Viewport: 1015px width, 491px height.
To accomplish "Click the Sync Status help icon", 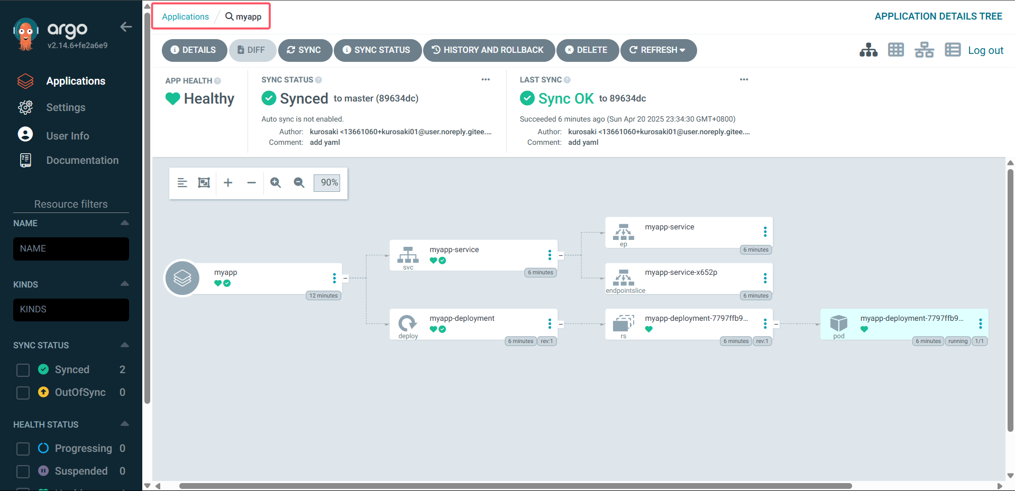I will click(318, 80).
